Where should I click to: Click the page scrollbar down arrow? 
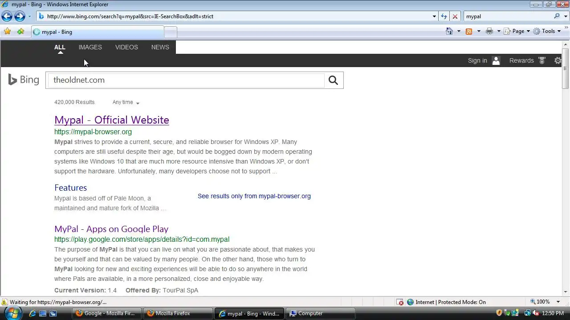click(566, 292)
